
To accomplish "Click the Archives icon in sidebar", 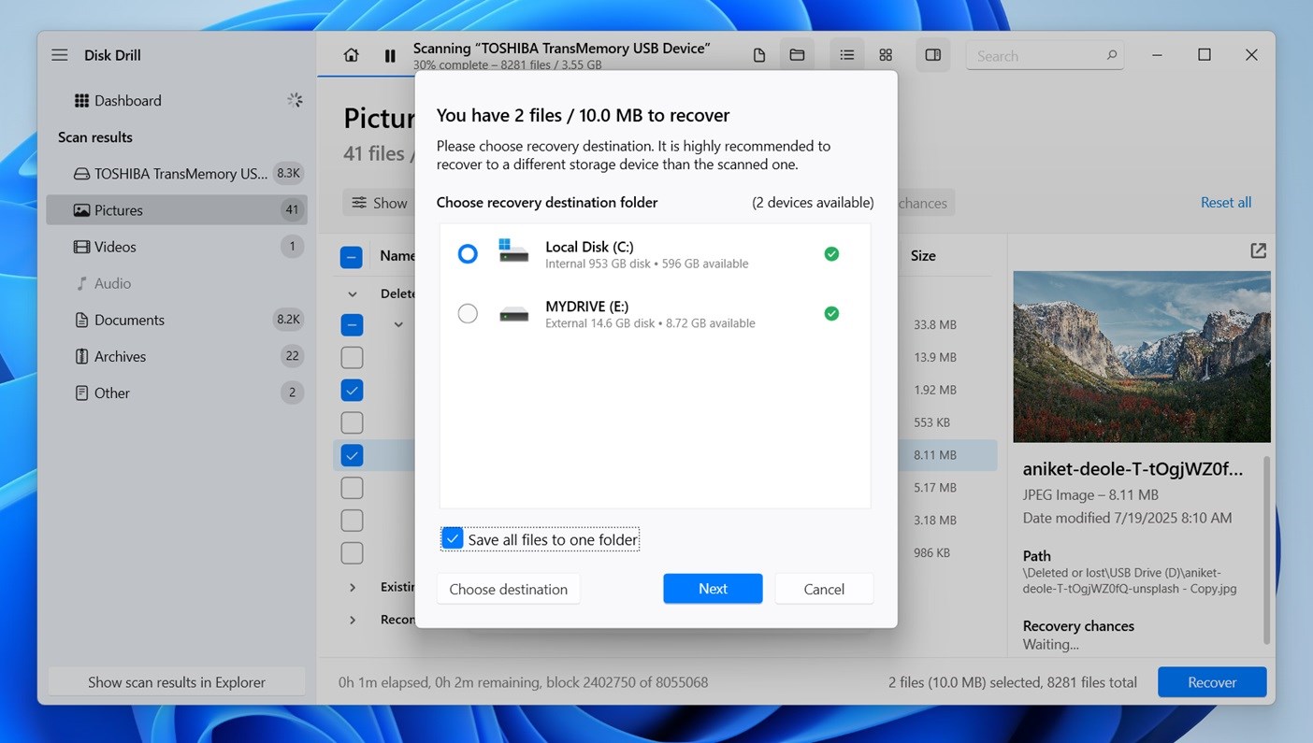I will [81, 356].
